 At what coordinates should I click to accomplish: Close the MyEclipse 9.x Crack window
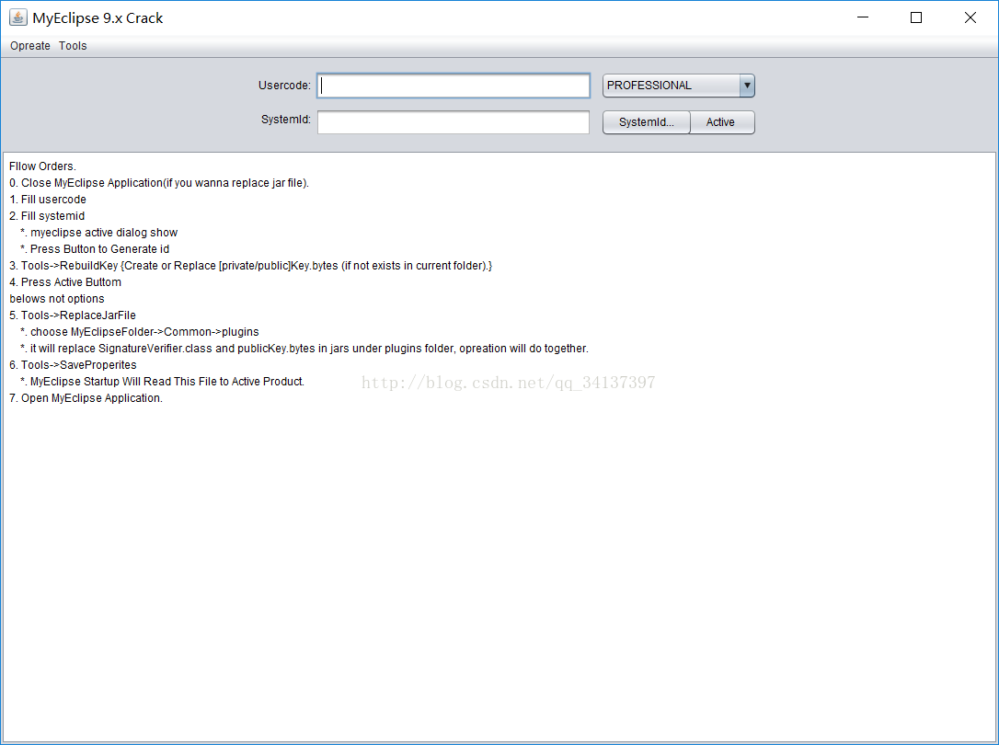(970, 17)
